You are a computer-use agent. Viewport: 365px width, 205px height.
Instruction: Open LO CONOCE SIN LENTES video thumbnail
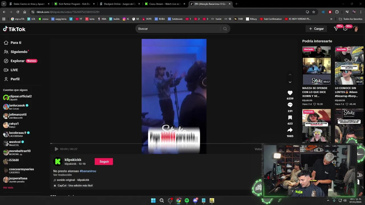(349, 65)
